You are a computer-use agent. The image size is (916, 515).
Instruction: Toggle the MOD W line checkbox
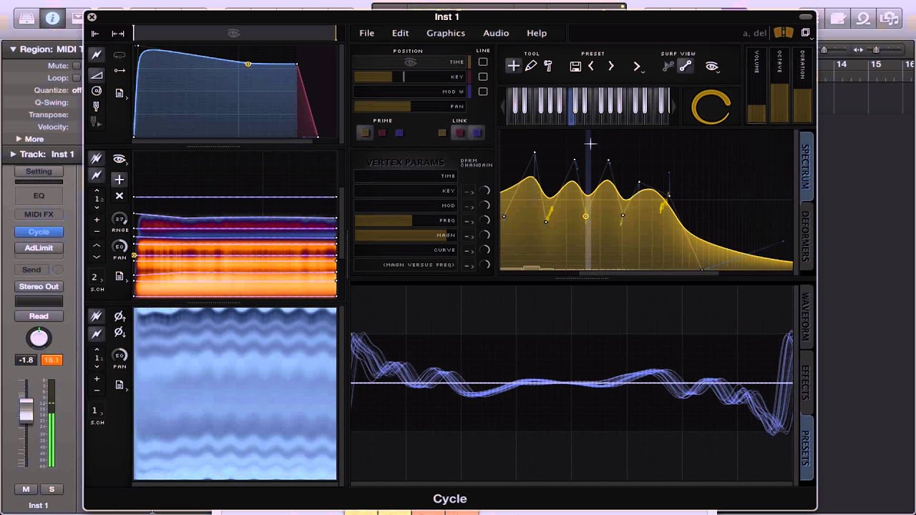click(x=483, y=92)
